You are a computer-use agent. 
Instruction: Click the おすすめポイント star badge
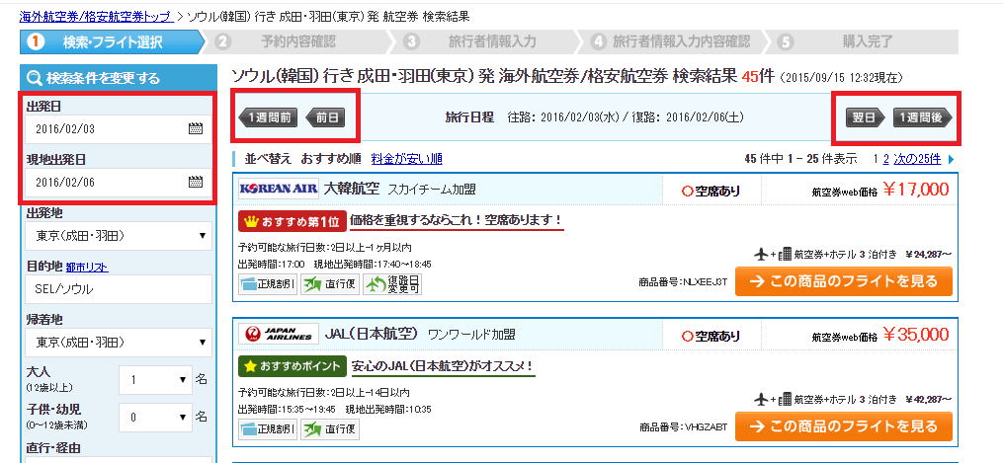click(x=292, y=366)
